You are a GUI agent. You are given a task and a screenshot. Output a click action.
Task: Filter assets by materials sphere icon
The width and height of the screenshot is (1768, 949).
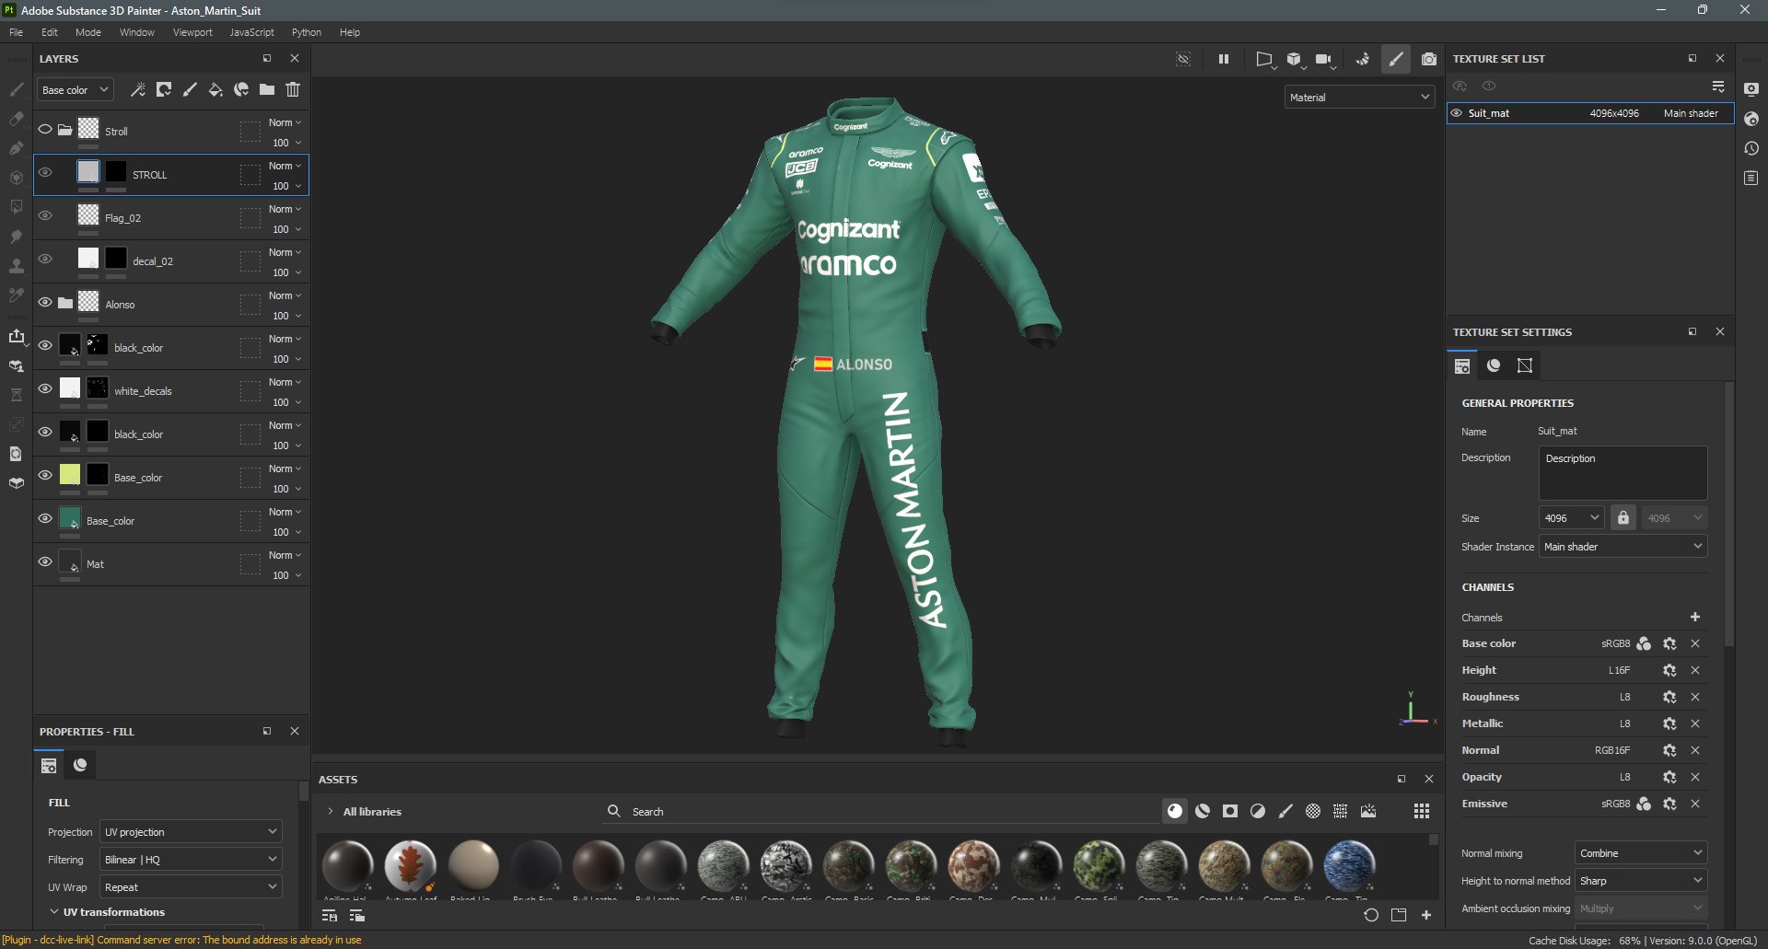coord(1175,811)
